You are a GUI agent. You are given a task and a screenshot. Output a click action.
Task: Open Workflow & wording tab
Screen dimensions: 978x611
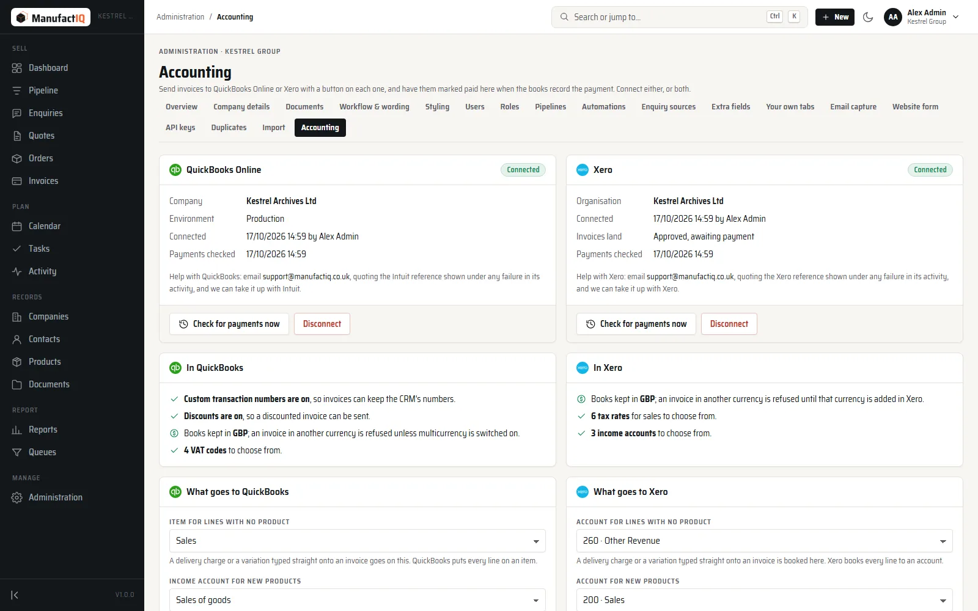(x=374, y=107)
